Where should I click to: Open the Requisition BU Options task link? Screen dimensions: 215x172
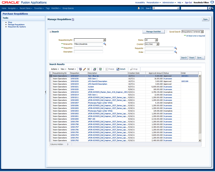click(x=17, y=27)
